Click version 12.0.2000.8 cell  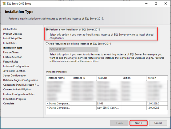[x=157, y=108]
